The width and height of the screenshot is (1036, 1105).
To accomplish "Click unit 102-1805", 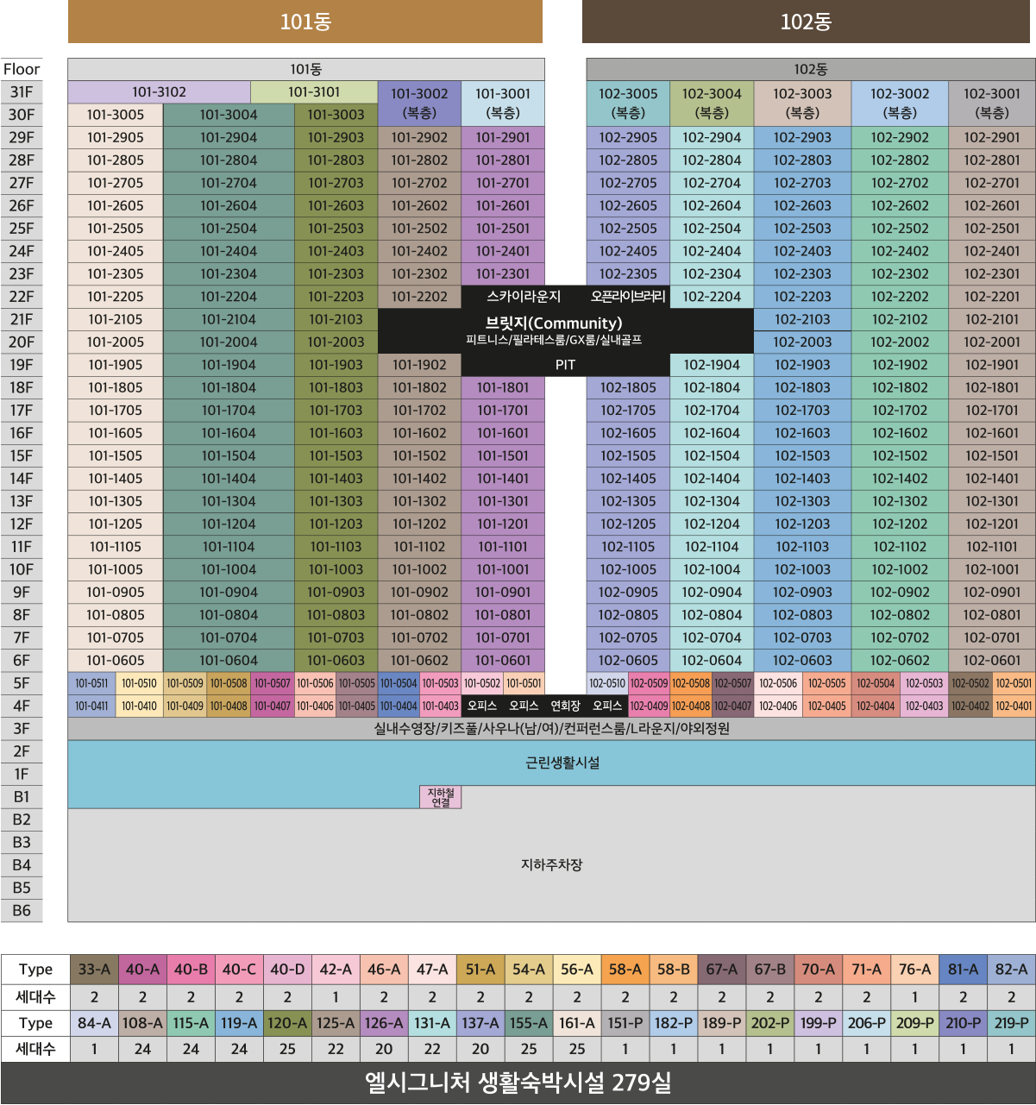I will pos(628,388).
